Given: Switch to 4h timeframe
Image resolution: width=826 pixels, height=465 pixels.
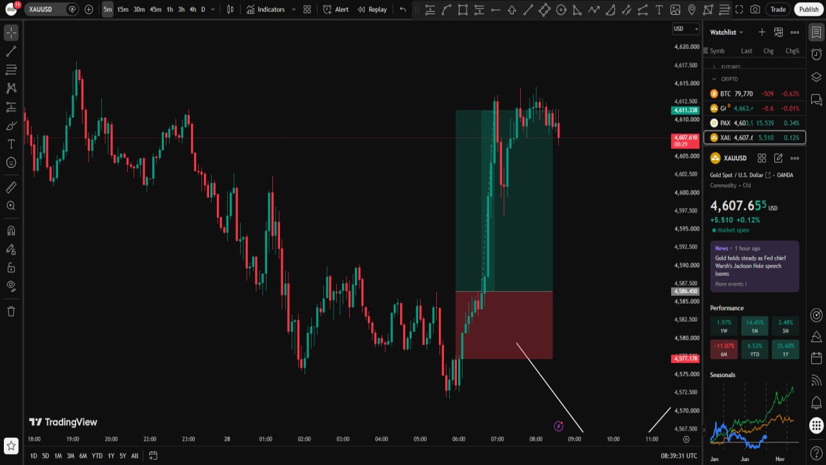Looking at the screenshot, I should point(193,10).
